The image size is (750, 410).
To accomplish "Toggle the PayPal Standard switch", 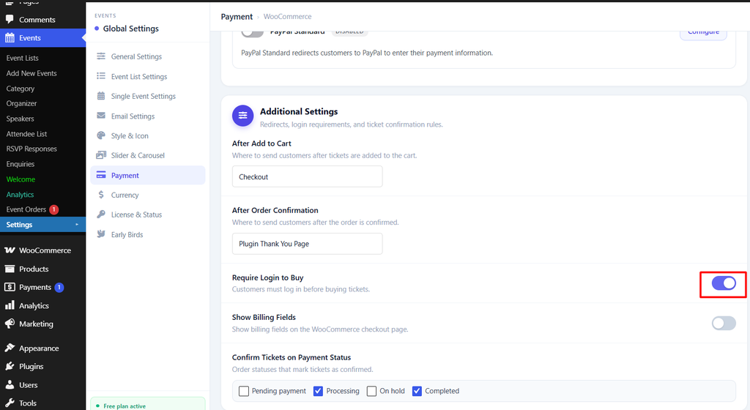I will (253, 32).
